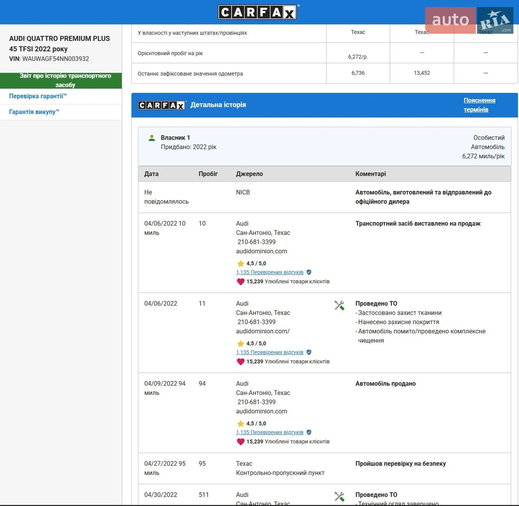Click gold star rating in 04/09/2022 sold entry
The image size is (519, 506).
click(x=241, y=423)
